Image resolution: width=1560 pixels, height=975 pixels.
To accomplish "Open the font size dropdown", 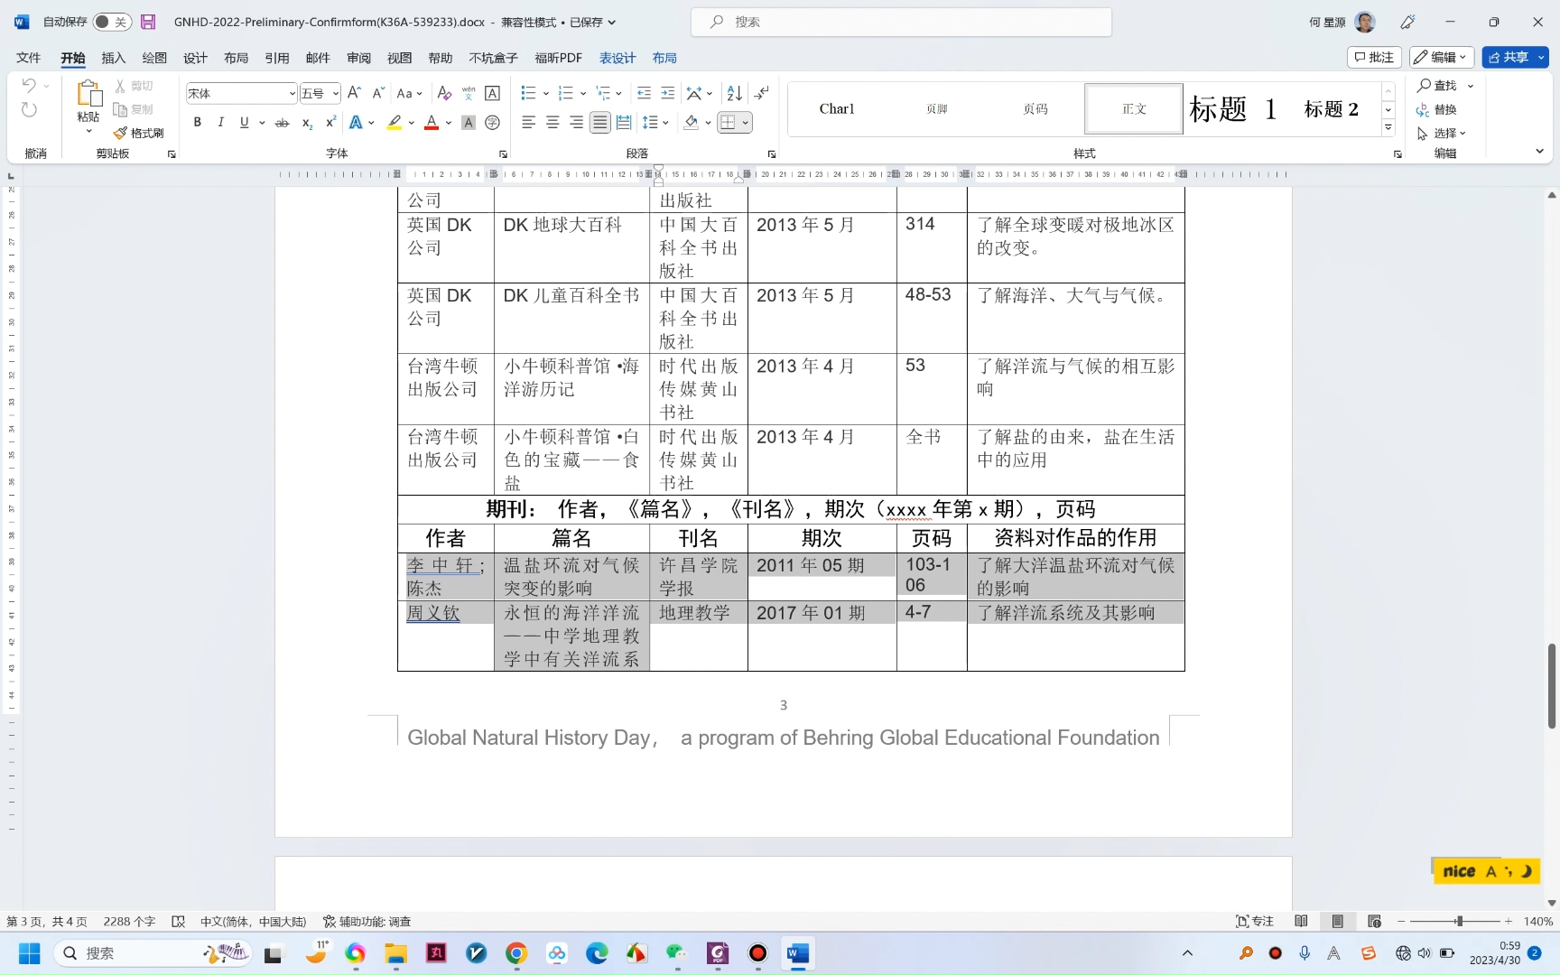I will pos(335,93).
